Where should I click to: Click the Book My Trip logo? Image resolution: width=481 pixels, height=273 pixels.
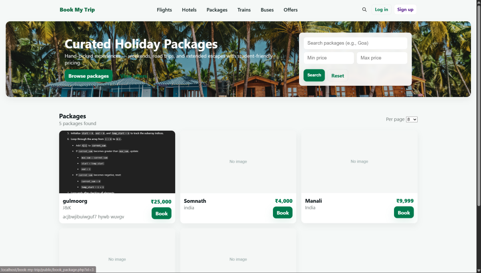point(77,10)
